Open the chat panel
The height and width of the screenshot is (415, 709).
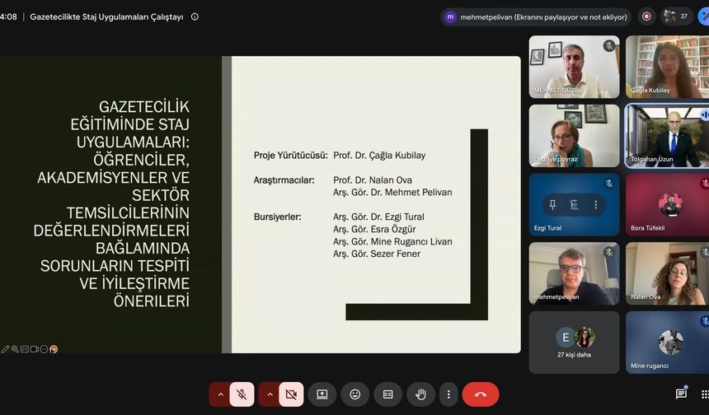point(681,394)
